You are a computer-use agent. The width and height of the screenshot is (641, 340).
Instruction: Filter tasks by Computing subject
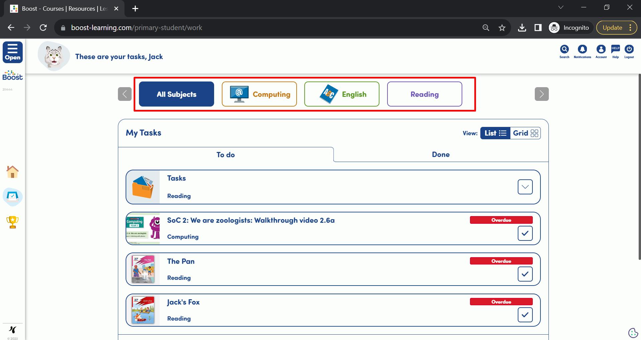click(x=259, y=94)
